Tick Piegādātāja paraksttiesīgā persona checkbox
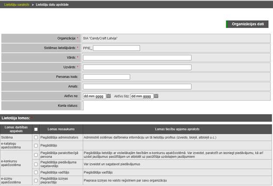273x186 pixels. tap(36, 154)
